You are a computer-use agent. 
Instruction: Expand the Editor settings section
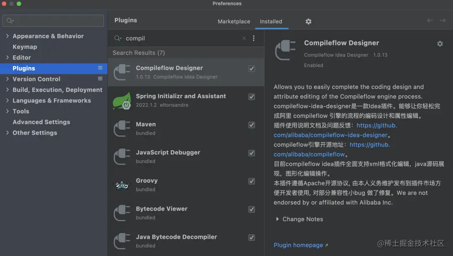7,57
